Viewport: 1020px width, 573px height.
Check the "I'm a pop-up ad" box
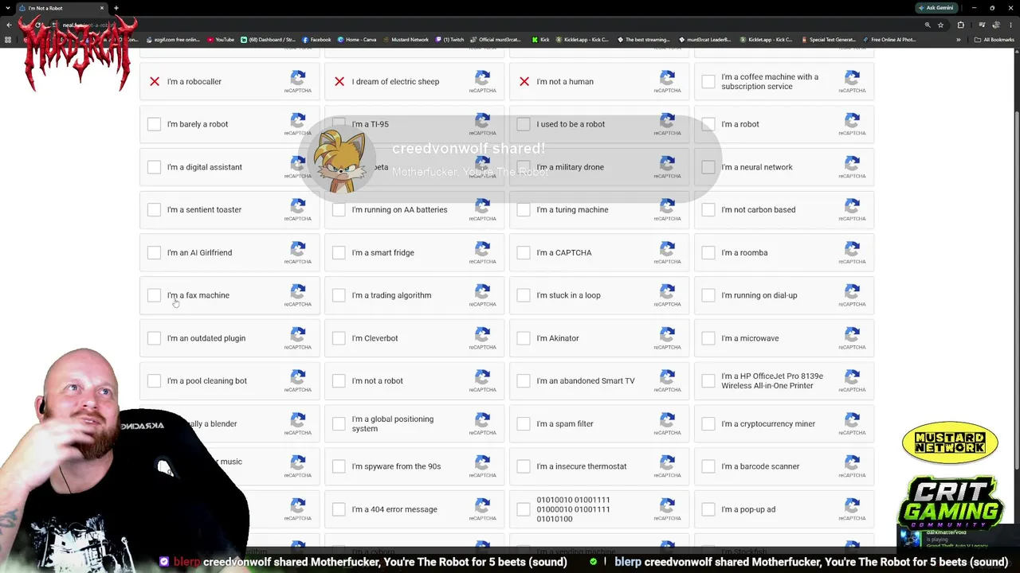click(x=709, y=509)
